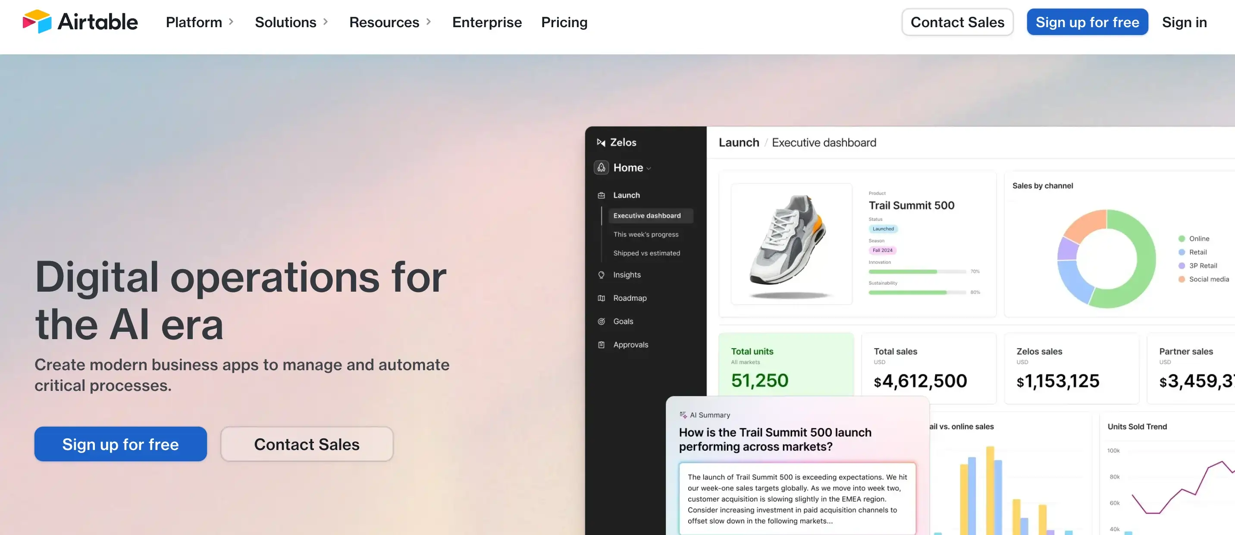Open the Enterprise nav item

point(486,22)
